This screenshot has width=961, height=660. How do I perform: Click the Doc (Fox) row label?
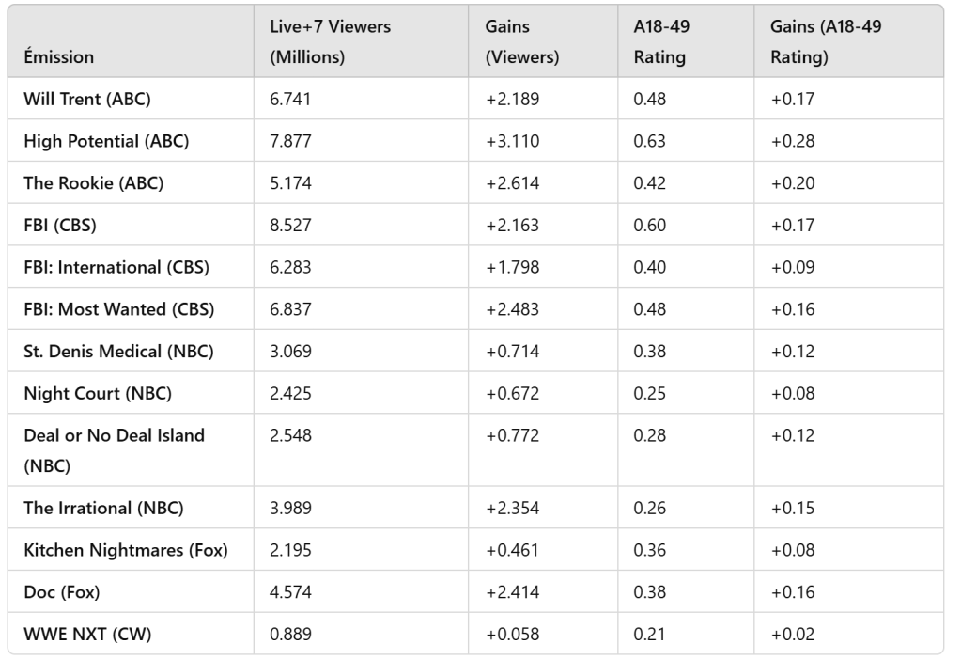pyautogui.click(x=61, y=593)
